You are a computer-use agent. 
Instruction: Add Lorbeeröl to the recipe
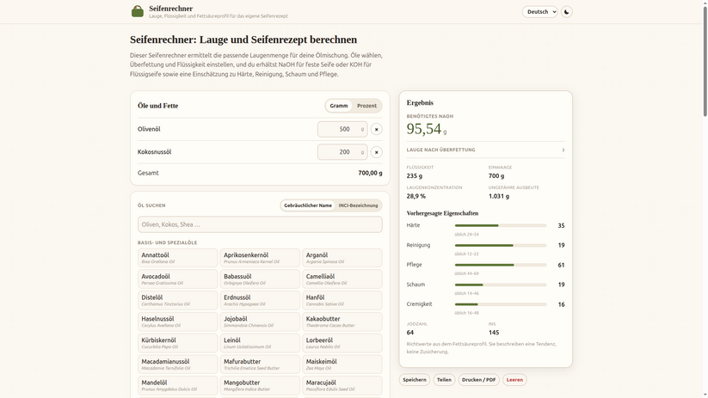pyautogui.click(x=342, y=343)
